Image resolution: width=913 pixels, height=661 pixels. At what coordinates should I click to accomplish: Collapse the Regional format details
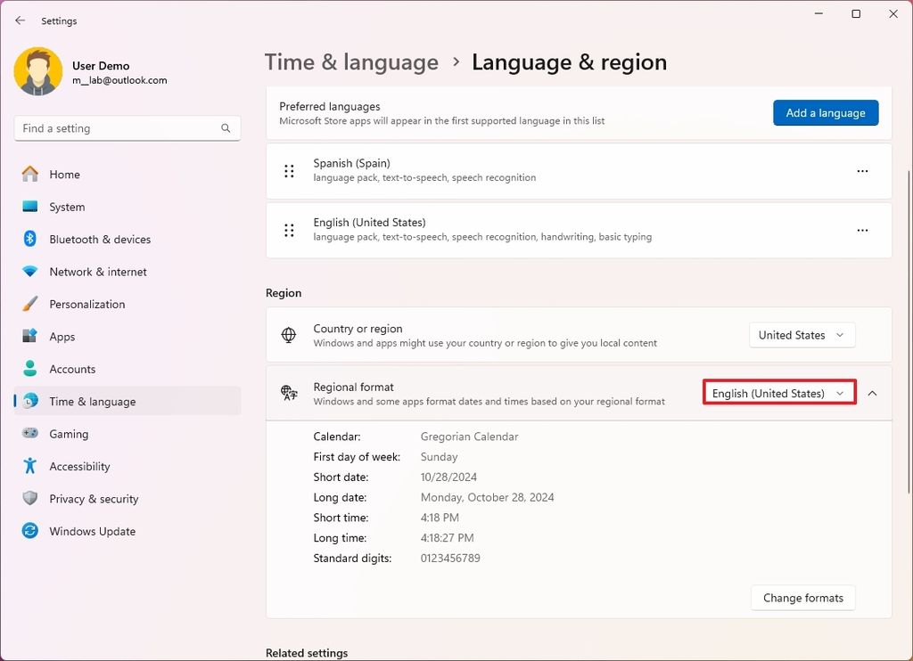tap(872, 392)
